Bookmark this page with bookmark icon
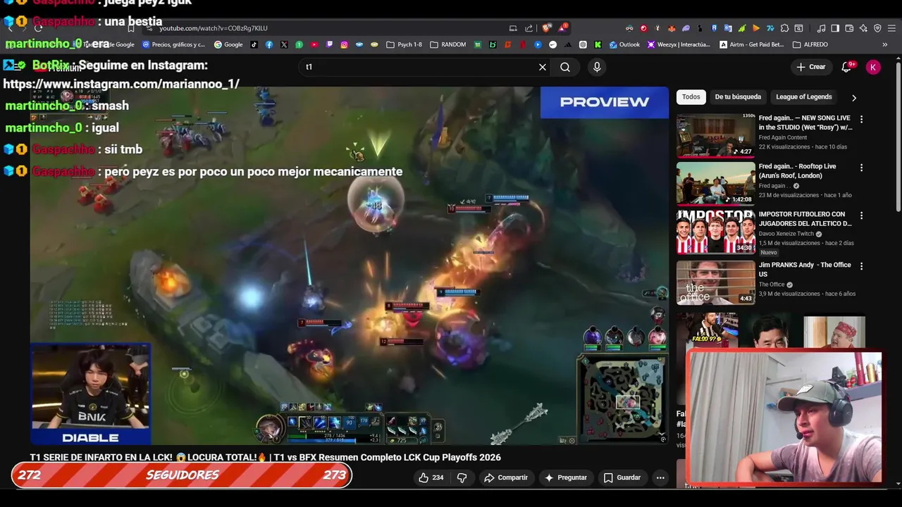Viewport: 902px width, 507px height. (131, 28)
